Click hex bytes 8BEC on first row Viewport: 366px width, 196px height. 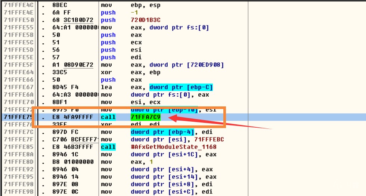click(x=60, y=5)
